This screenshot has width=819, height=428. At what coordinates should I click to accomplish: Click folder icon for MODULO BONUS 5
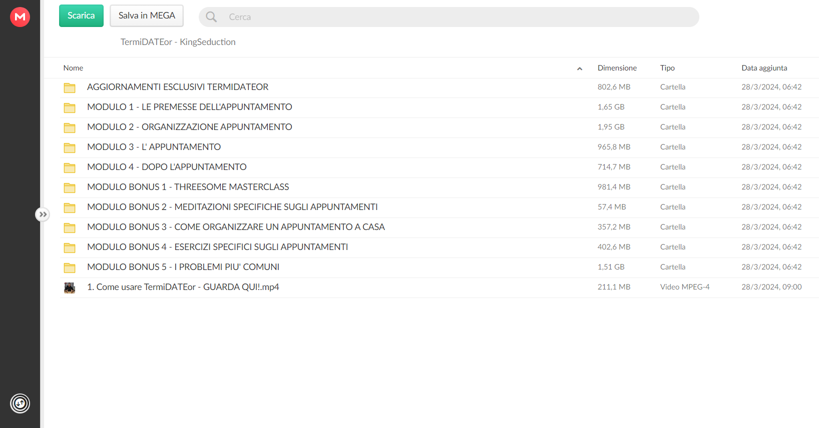coord(70,268)
